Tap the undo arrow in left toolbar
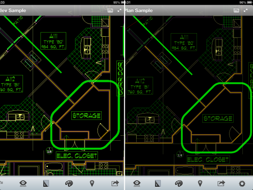The image size is (253, 190). pos(1,183)
